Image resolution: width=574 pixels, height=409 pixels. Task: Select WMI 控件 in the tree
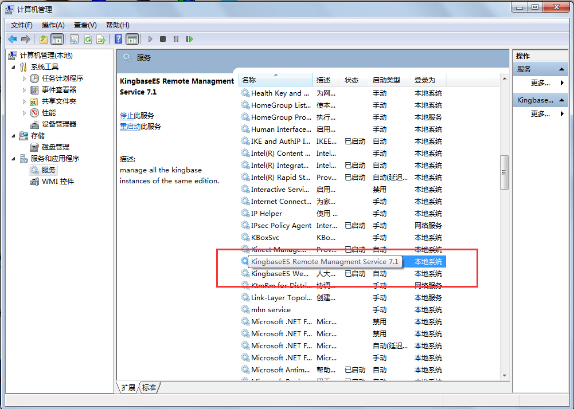tap(58, 182)
